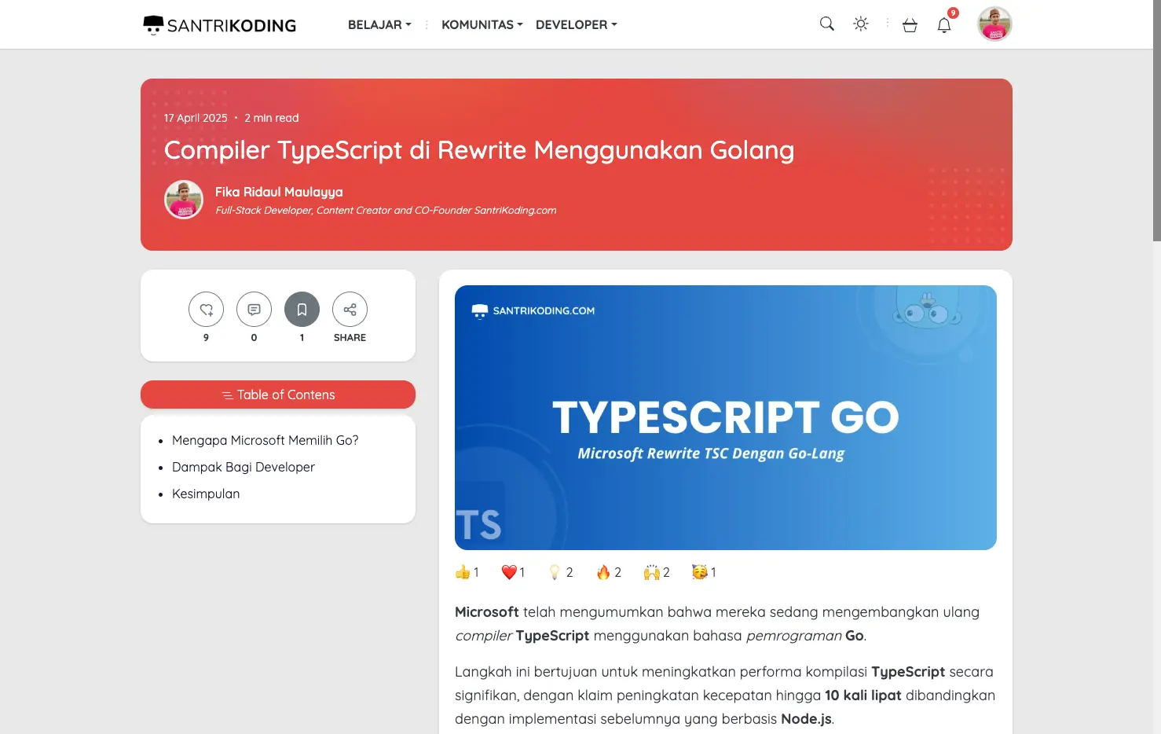Click the share icon button
The width and height of the screenshot is (1161, 734).
point(350,310)
